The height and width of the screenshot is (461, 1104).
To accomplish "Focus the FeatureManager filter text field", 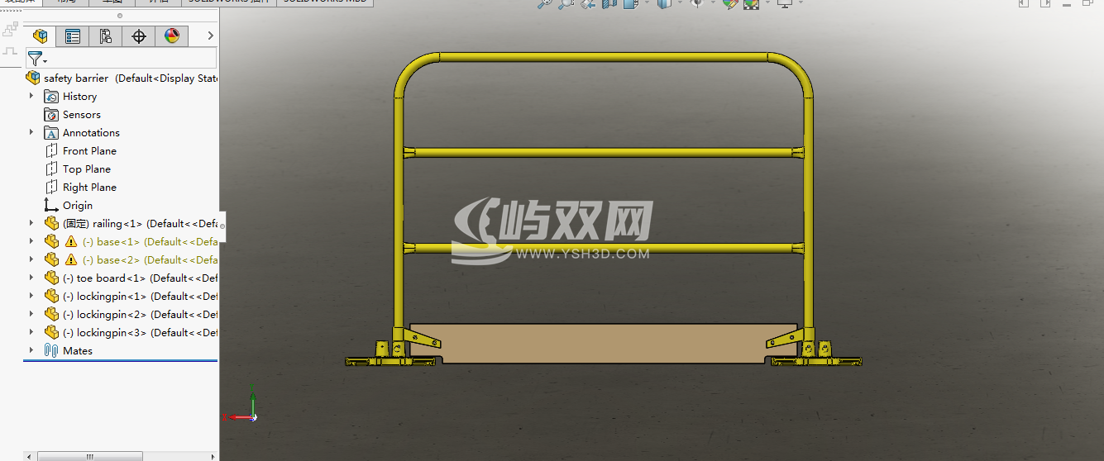I will 132,58.
